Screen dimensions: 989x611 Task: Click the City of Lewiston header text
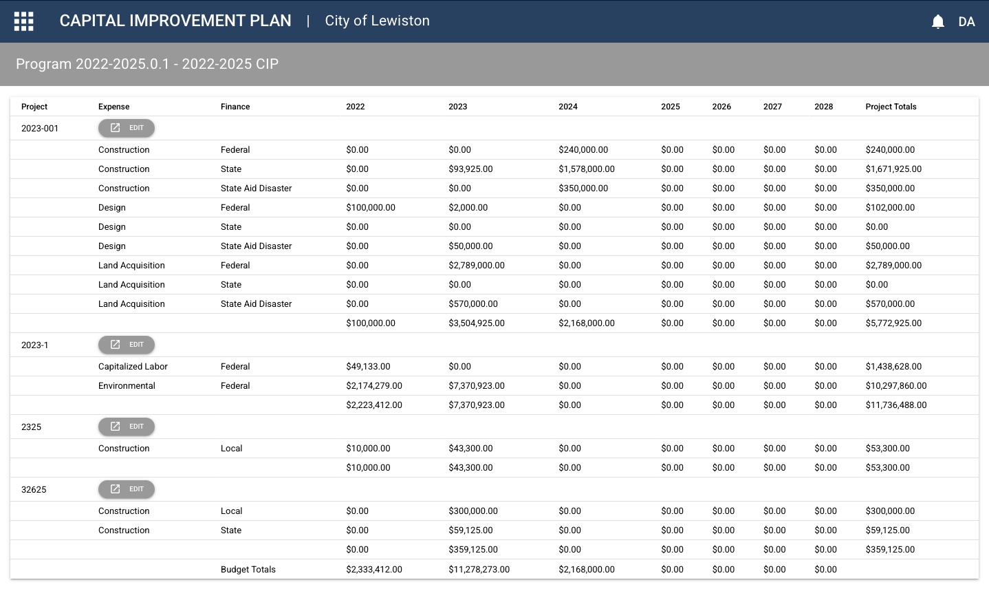[x=378, y=21]
